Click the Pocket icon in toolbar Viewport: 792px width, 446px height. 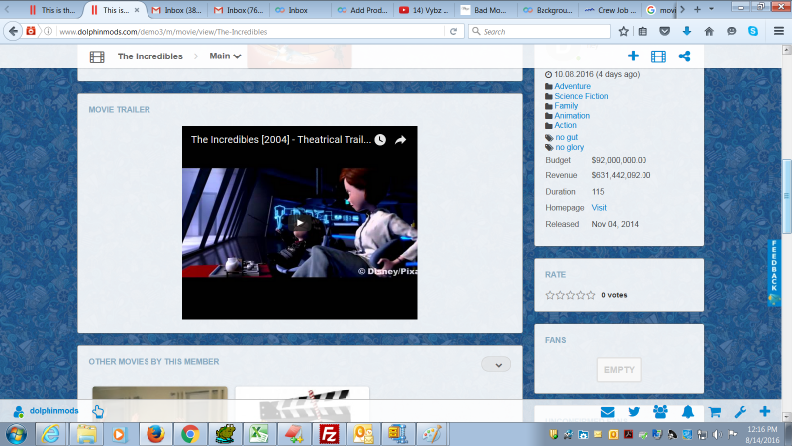pyautogui.click(x=664, y=32)
